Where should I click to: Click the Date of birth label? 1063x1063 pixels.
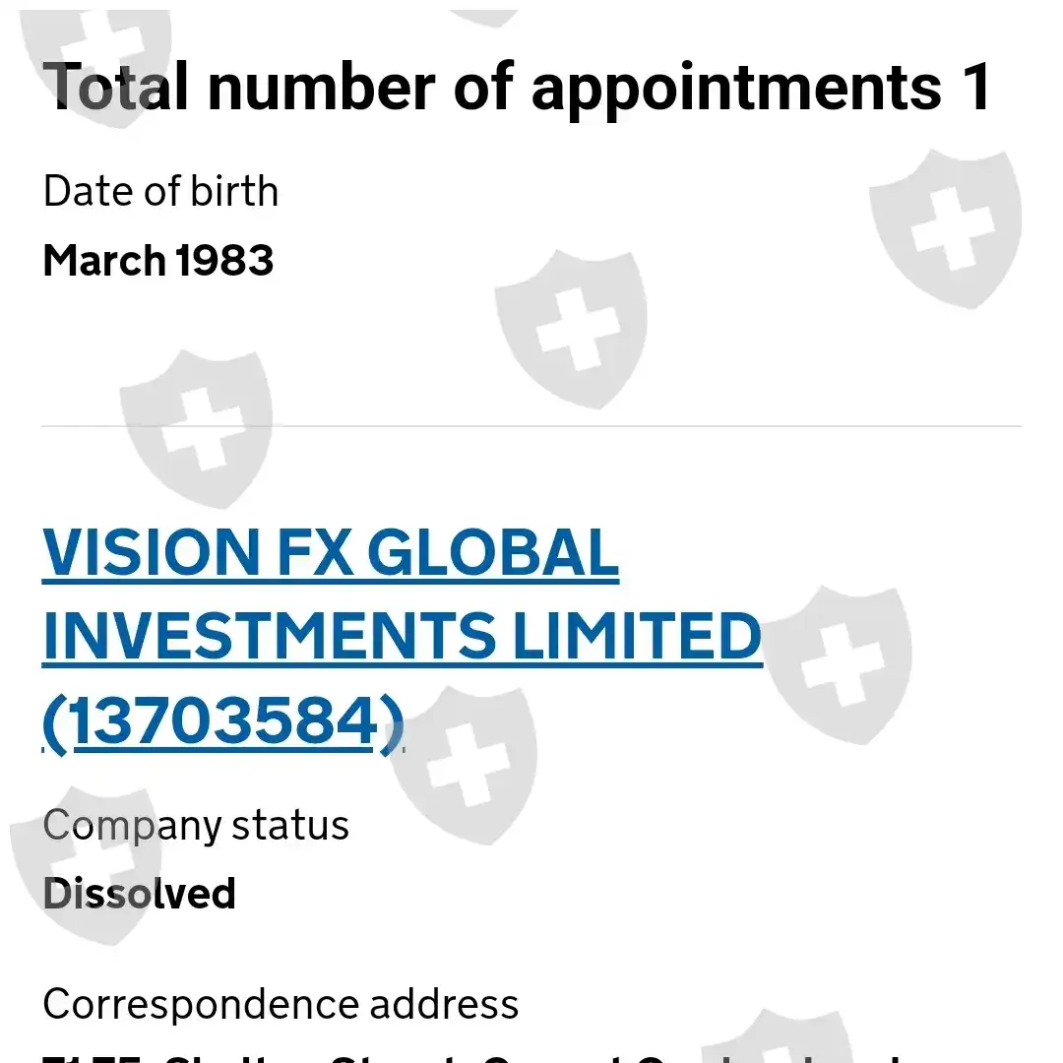point(160,191)
